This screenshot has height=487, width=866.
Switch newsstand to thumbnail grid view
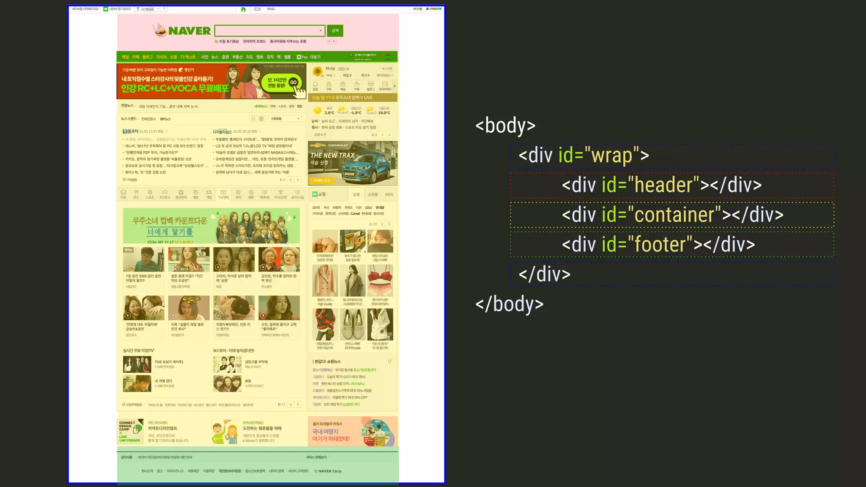pos(253,119)
